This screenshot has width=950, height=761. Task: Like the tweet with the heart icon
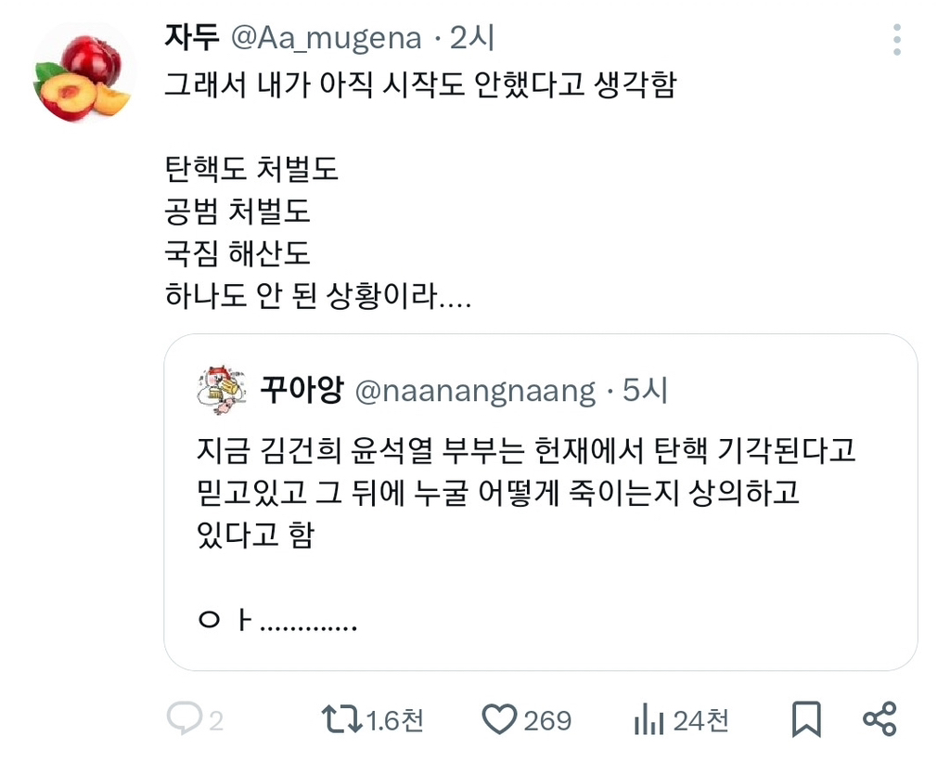pos(499,719)
